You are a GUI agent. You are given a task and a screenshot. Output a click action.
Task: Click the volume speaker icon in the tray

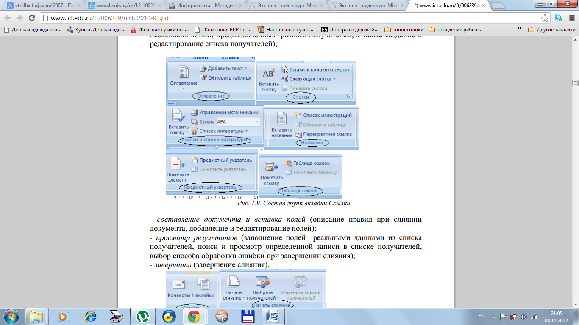point(523,317)
